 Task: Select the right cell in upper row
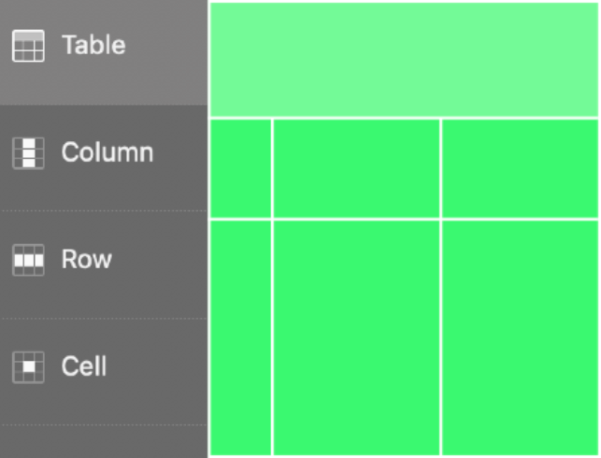521,168
